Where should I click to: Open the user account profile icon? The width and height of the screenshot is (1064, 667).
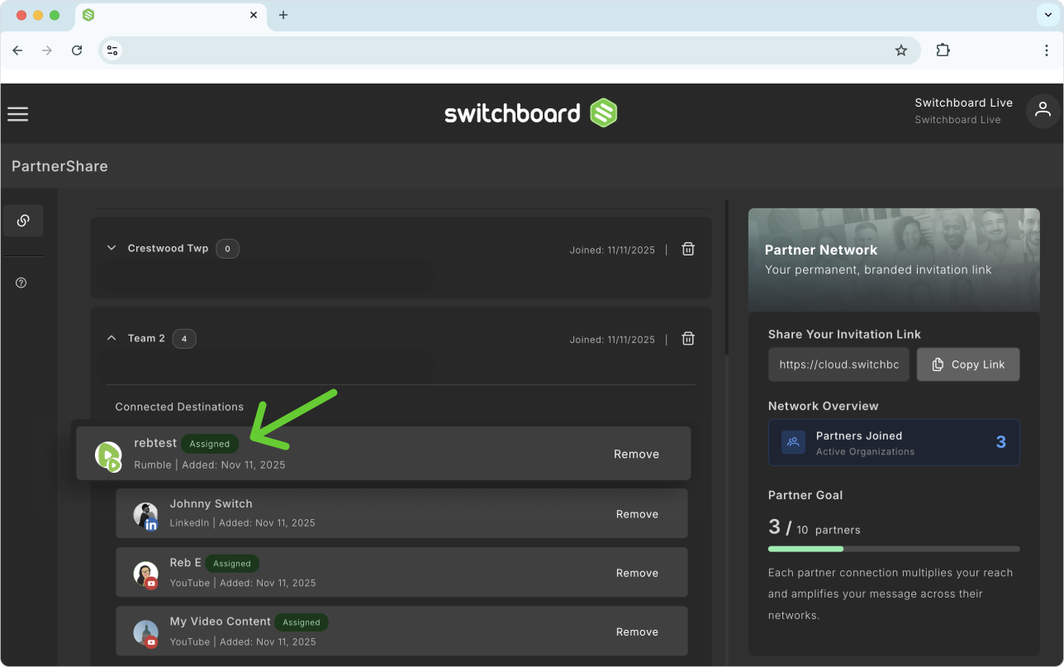click(1043, 110)
